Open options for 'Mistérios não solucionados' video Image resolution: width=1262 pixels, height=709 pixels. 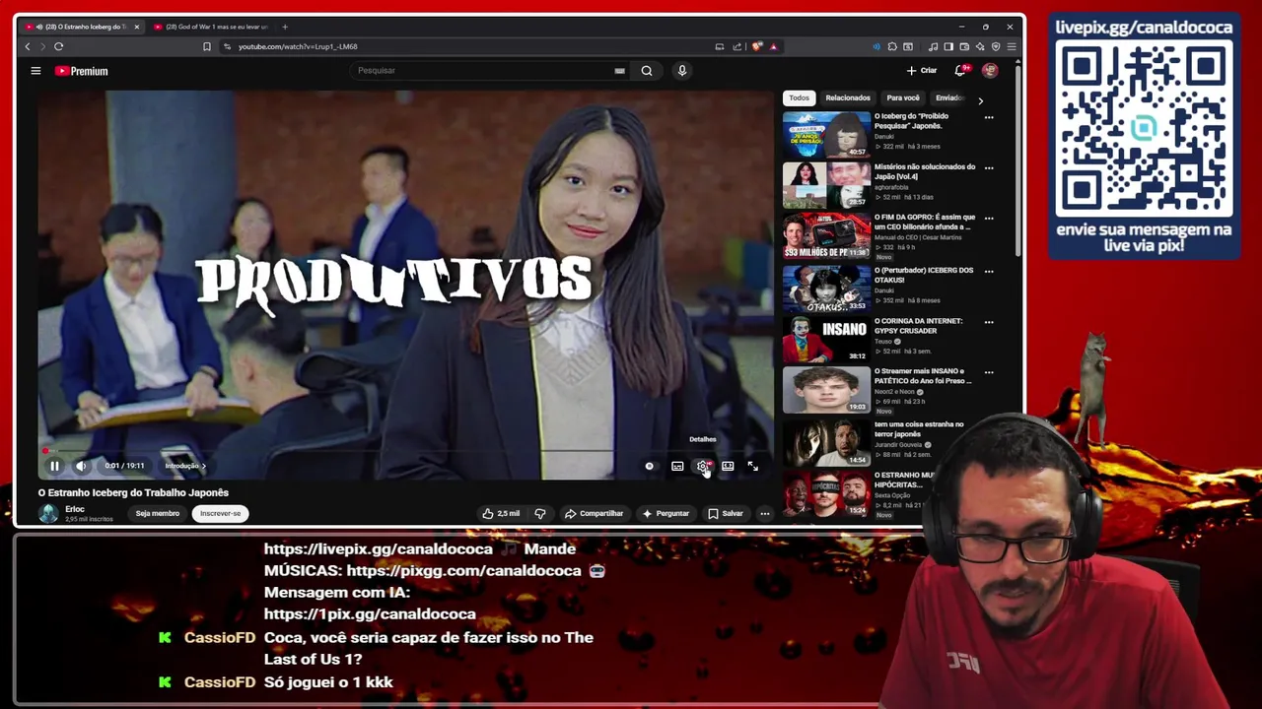(989, 167)
